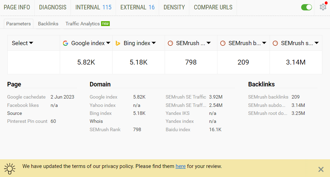
Task: Click the 5.18K value in the table
Action: click(x=139, y=62)
